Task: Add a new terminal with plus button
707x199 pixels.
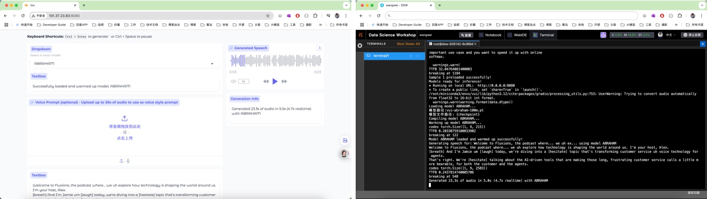Action: click(703, 44)
